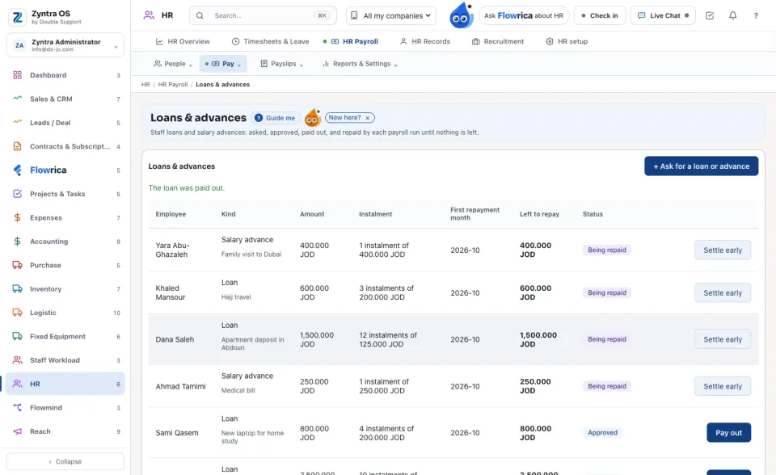776x475 pixels.
Task: Click the notifications bell icon
Action: click(x=733, y=15)
